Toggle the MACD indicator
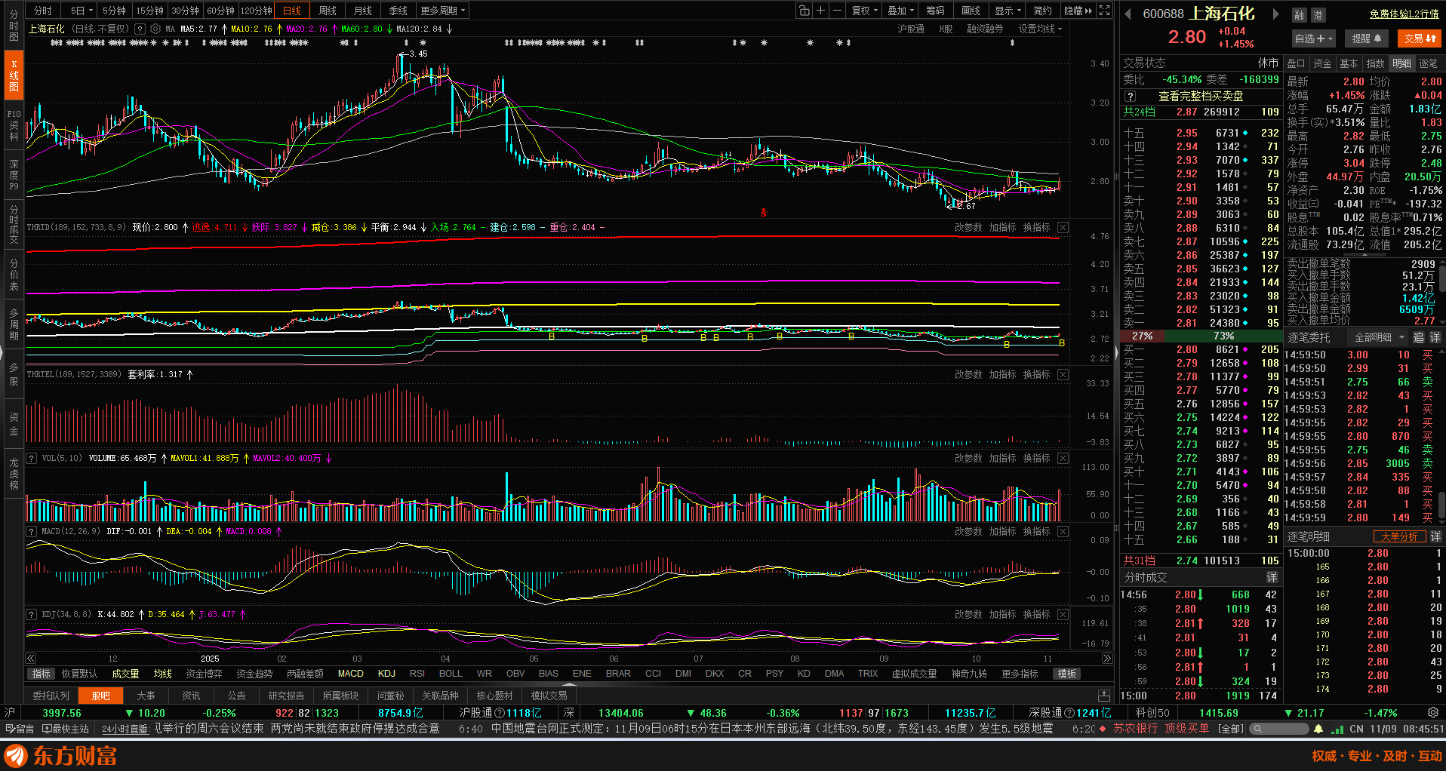 [351, 674]
